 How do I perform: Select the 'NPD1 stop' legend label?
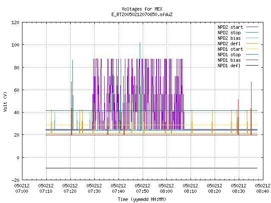point(229,55)
